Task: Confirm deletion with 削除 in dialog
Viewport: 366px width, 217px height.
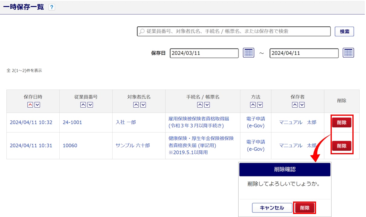Action: (305, 208)
